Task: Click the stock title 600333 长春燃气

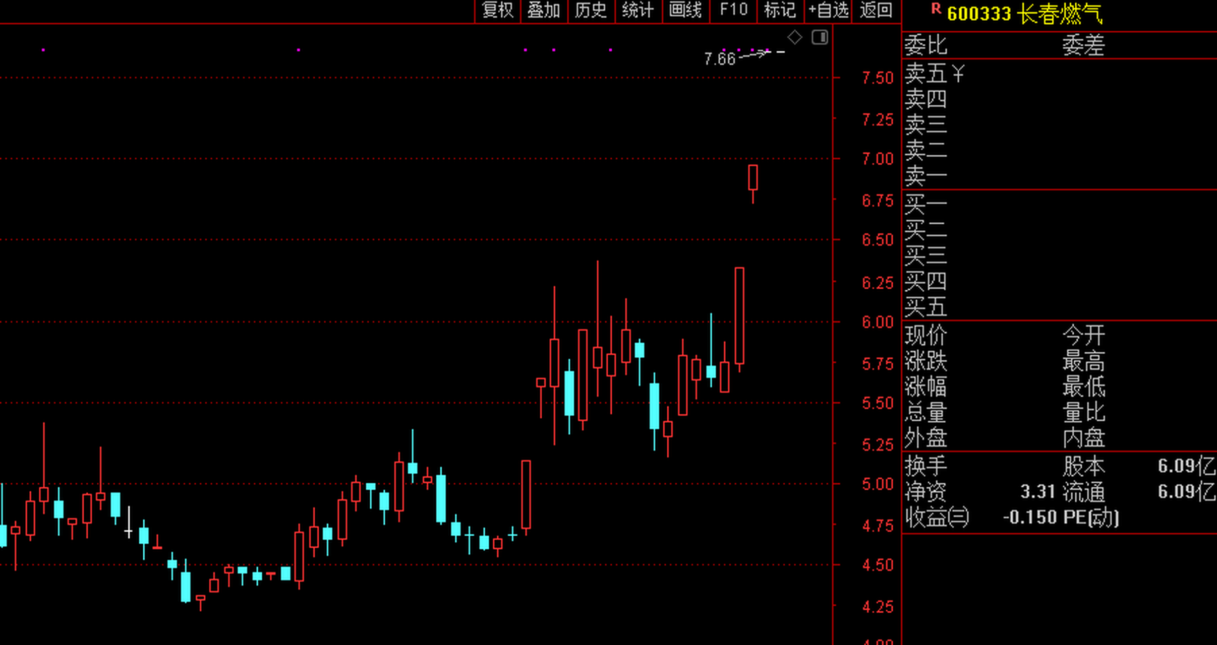Action: click(x=1025, y=14)
